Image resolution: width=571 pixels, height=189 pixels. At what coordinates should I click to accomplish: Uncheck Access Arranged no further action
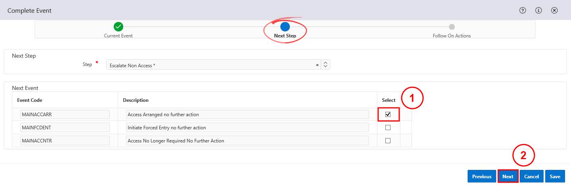pos(388,114)
